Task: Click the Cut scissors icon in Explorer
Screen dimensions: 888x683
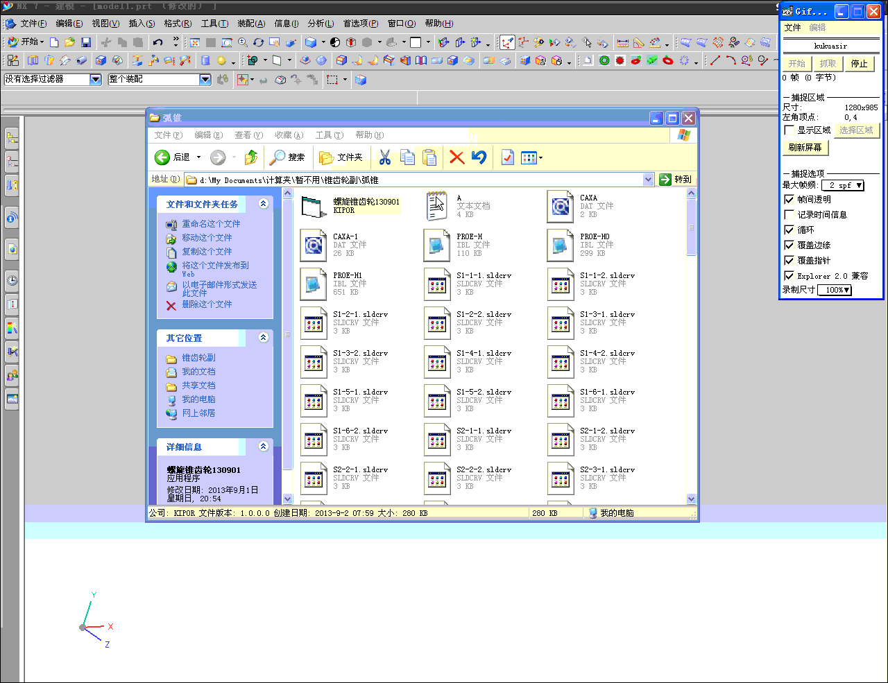Action: 385,157
